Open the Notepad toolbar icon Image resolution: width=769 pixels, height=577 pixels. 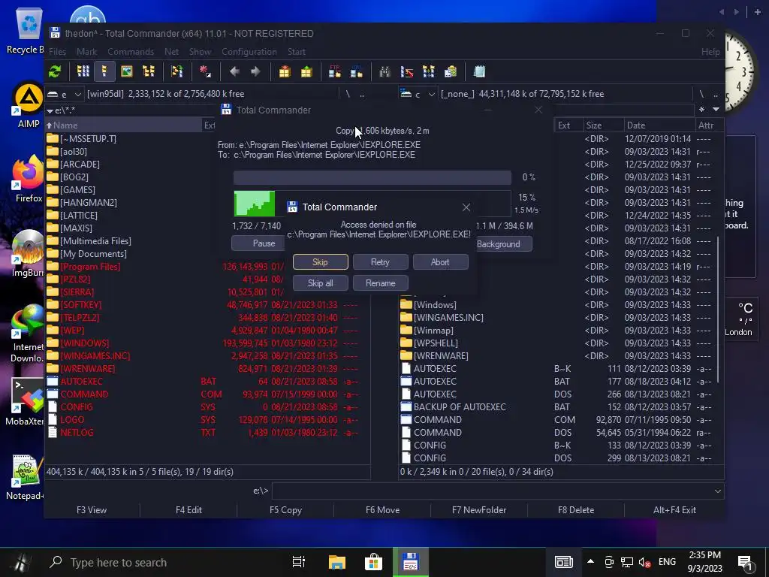(479, 71)
